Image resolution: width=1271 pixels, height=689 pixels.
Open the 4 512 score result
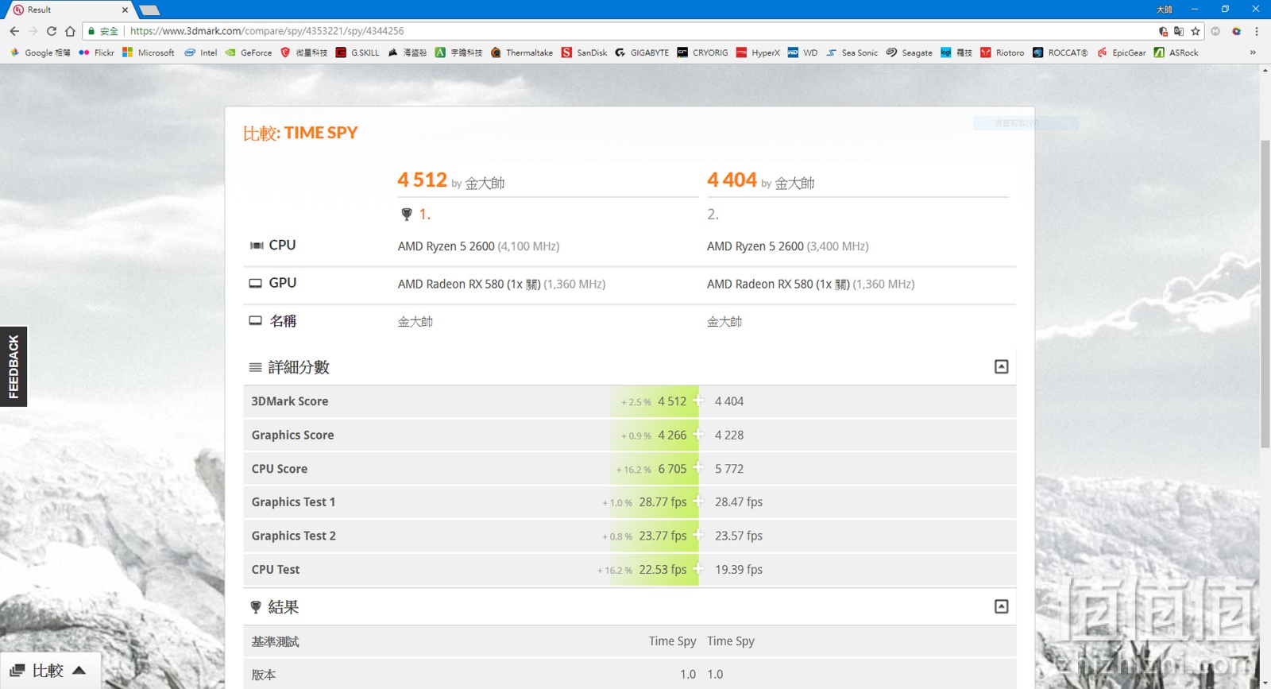pos(423,180)
